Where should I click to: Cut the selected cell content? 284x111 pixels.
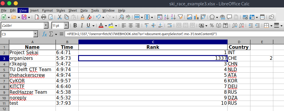[60, 17]
